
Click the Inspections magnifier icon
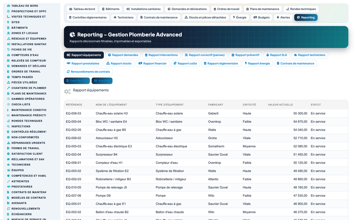point(8,126)
